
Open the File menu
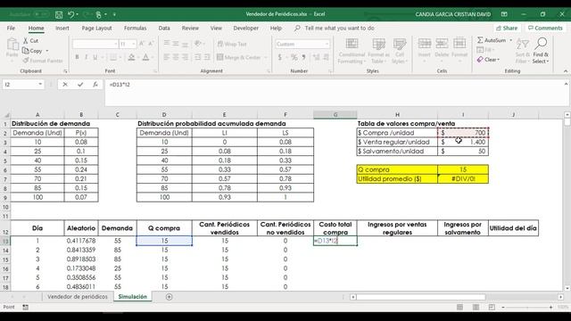tap(11, 28)
